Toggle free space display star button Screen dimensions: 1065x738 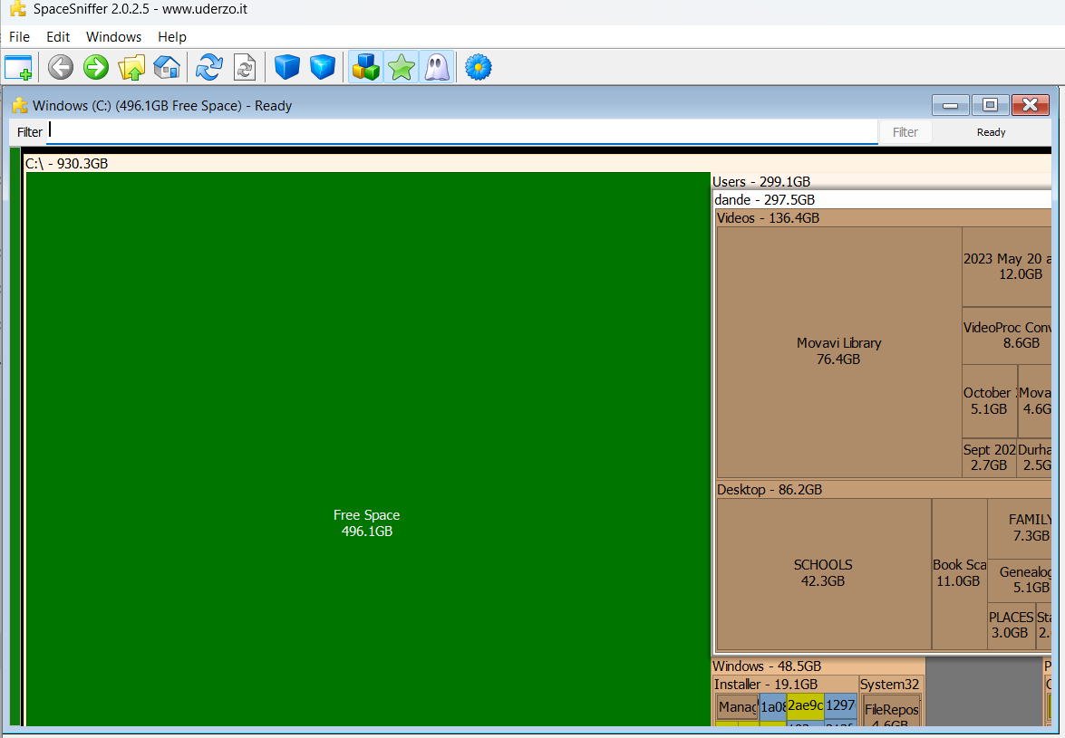tap(401, 68)
